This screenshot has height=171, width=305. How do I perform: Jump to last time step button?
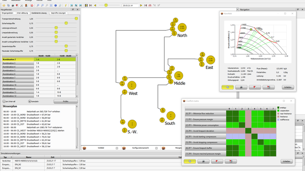click(x=146, y=5)
